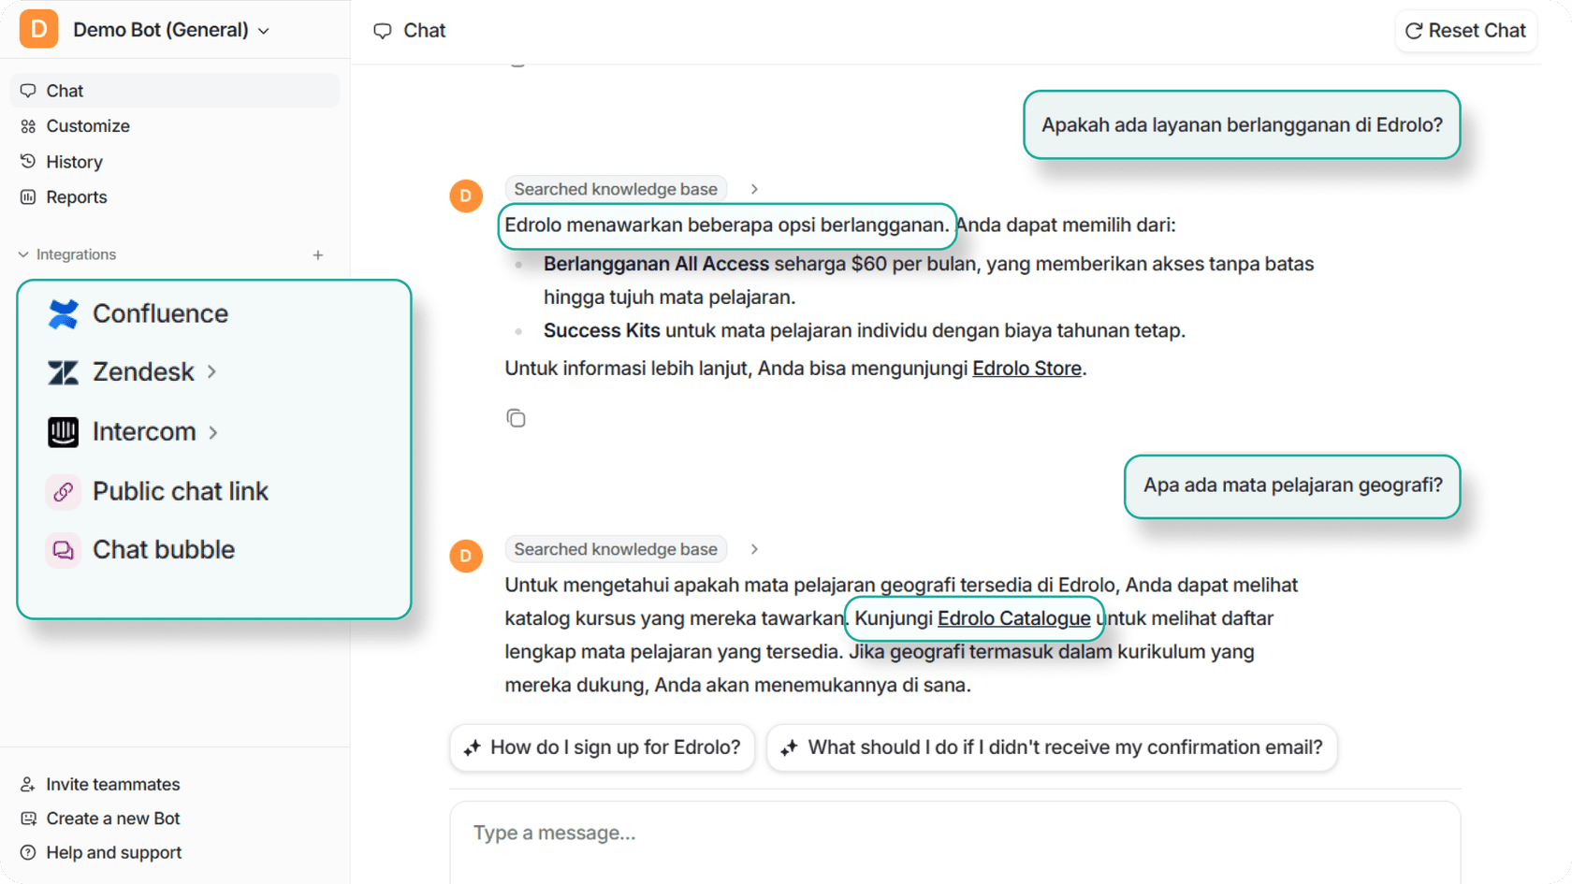Add a new integration with the plus icon
The image size is (1572, 884).
point(318,254)
